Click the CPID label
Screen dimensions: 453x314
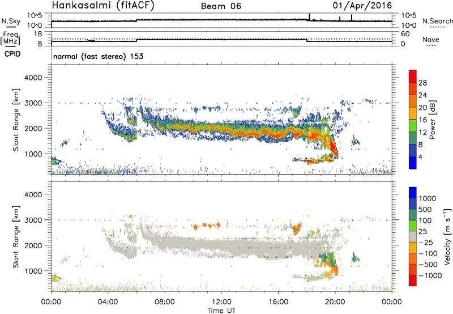[x=12, y=54]
